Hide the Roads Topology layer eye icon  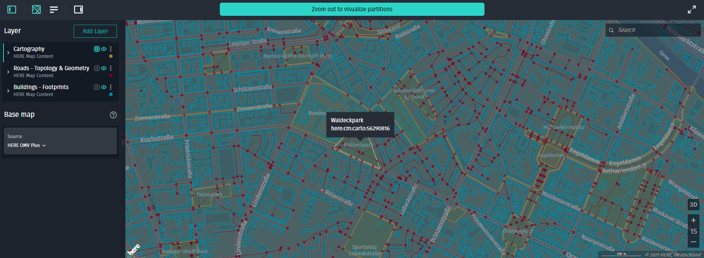(x=104, y=68)
